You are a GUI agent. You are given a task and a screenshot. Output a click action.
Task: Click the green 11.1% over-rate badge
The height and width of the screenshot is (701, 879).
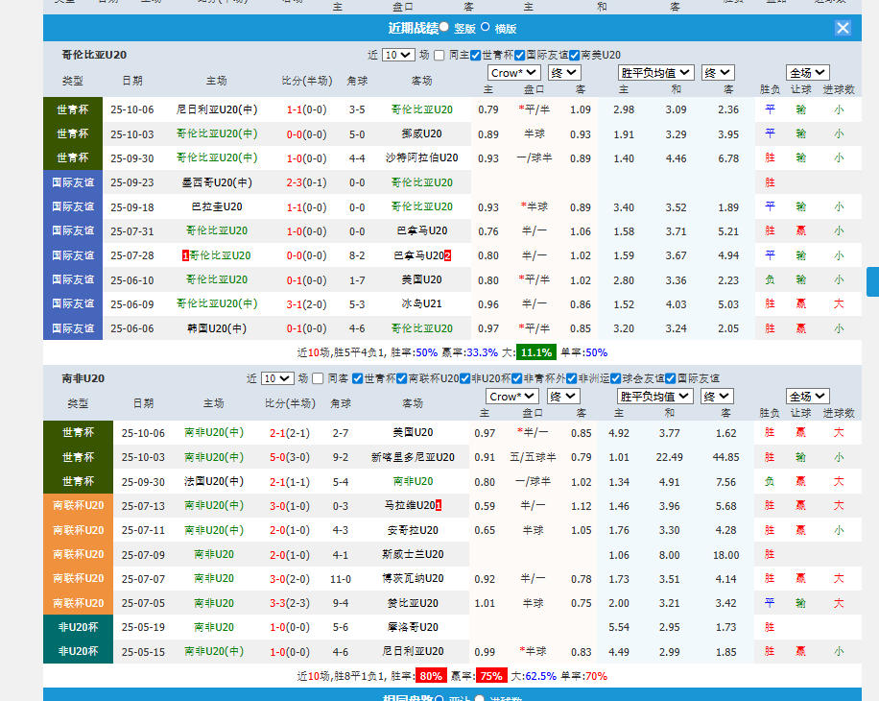[535, 352]
